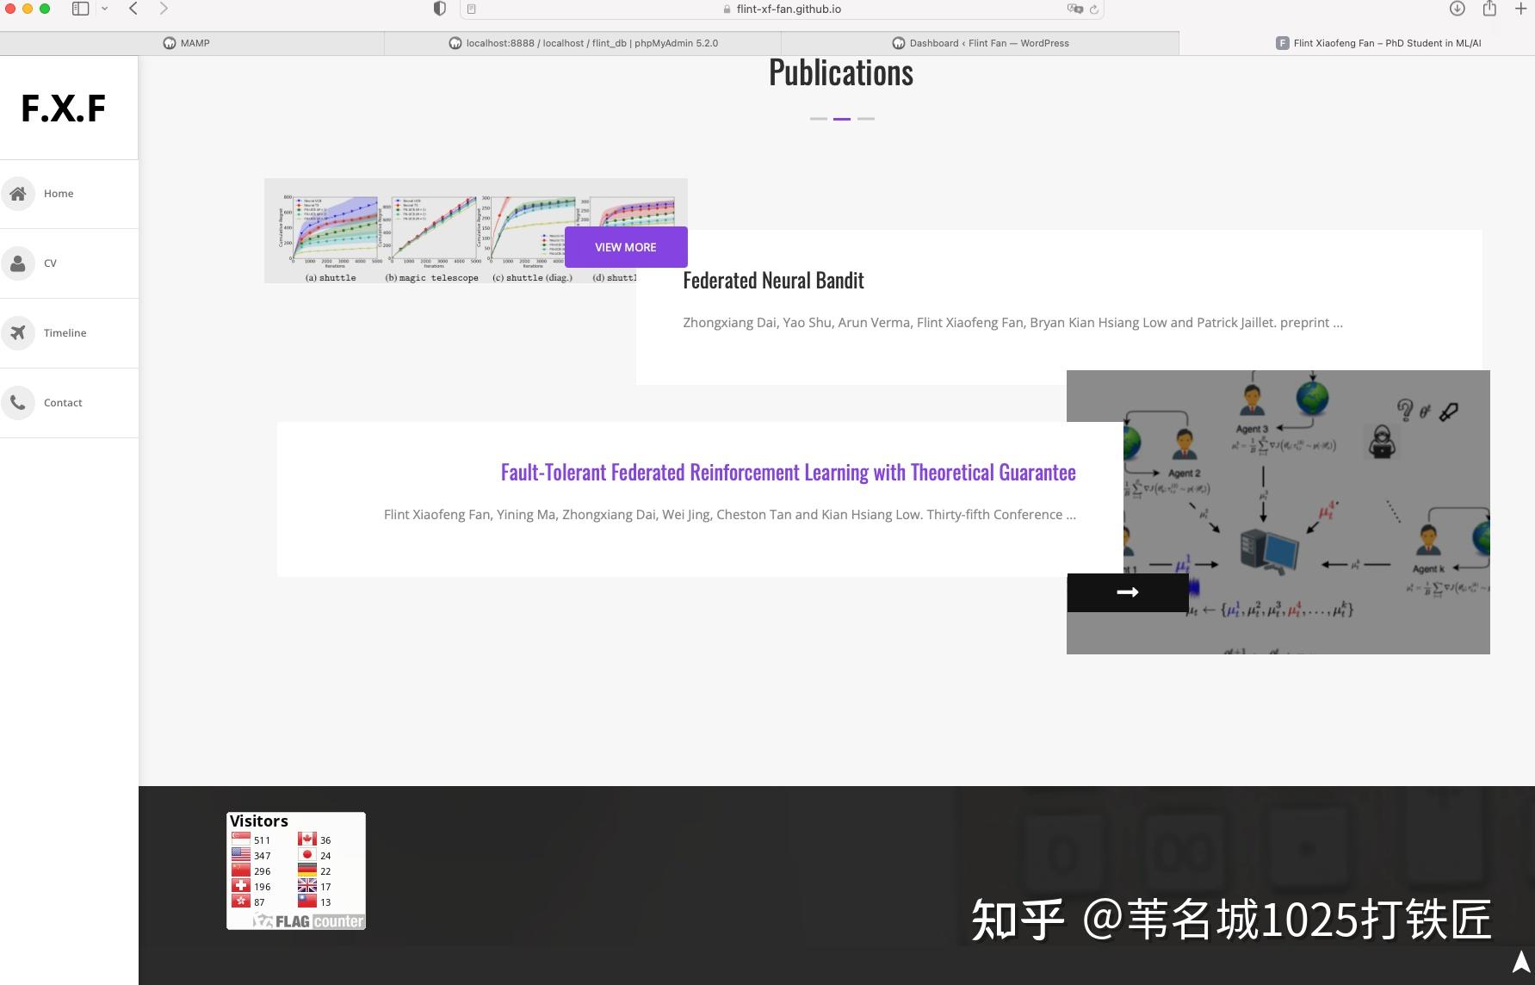Toggle page translation in the address bar

(x=1074, y=9)
